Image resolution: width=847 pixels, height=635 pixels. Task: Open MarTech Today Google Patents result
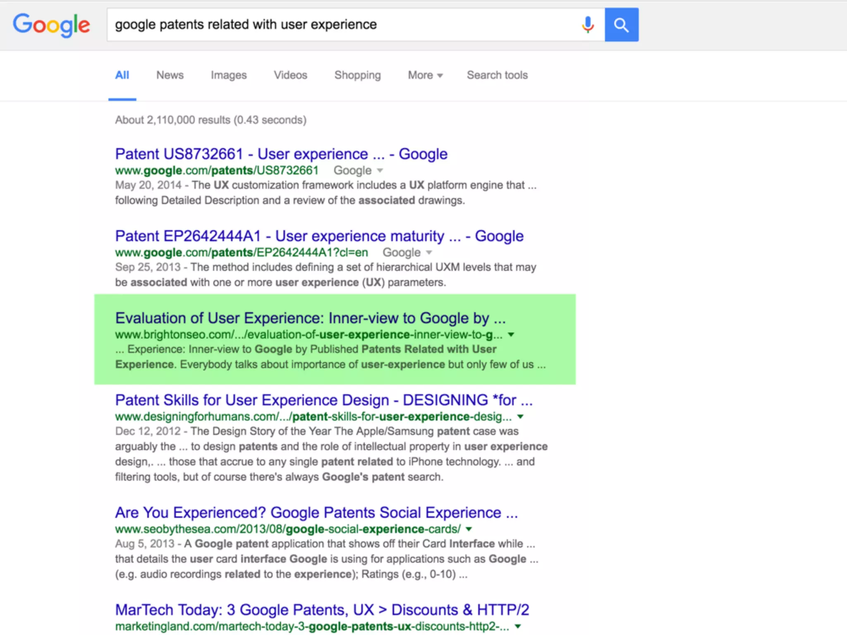[322, 610]
